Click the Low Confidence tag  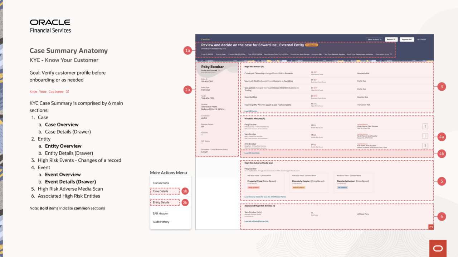tap(342, 187)
